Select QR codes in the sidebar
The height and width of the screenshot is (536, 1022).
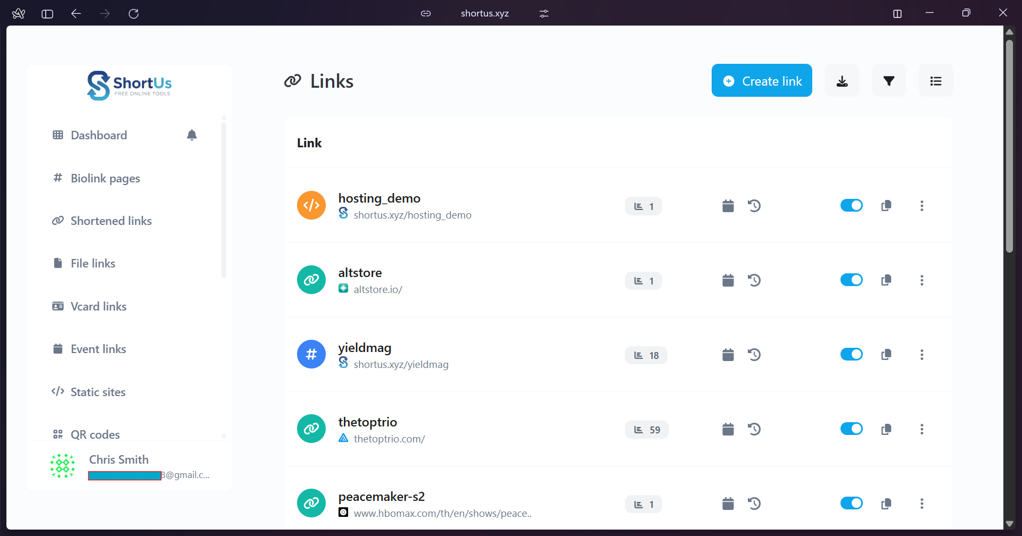(x=95, y=434)
